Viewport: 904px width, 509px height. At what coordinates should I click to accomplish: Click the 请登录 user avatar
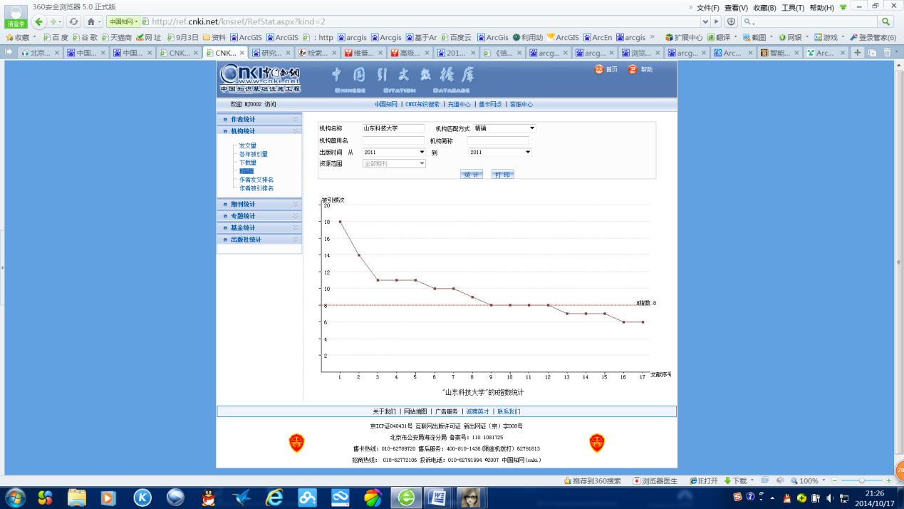pos(16,16)
